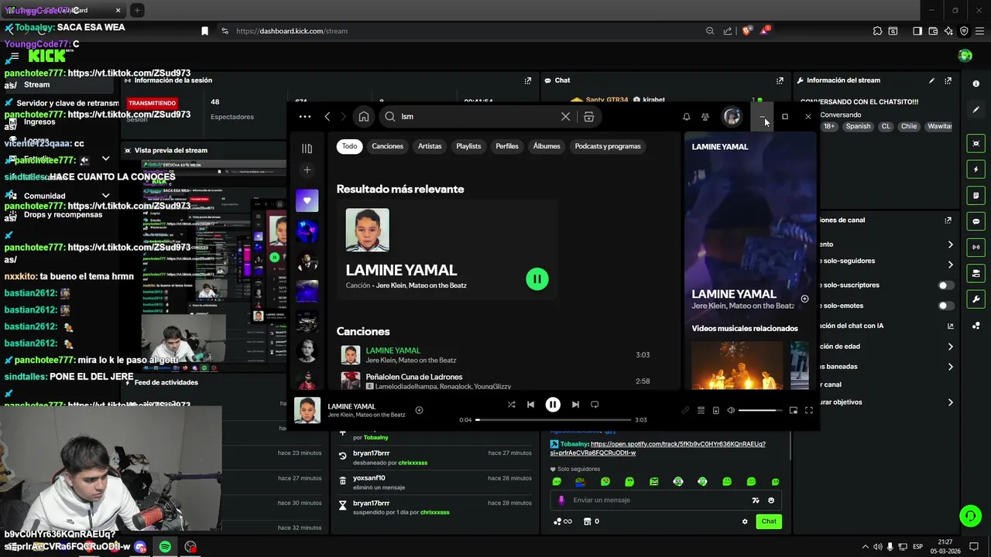Open Spotify from the Windows taskbar
Screen dimensions: 991x557
(165, 547)
